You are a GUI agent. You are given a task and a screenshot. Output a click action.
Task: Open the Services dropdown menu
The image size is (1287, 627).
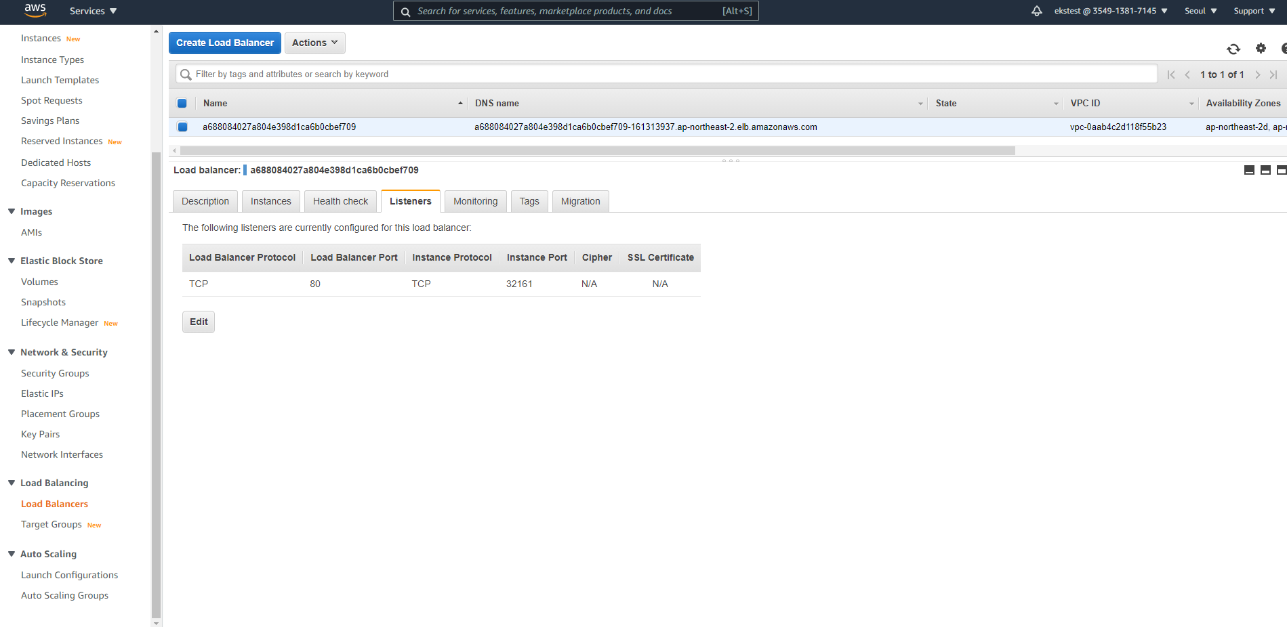point(94,11)
